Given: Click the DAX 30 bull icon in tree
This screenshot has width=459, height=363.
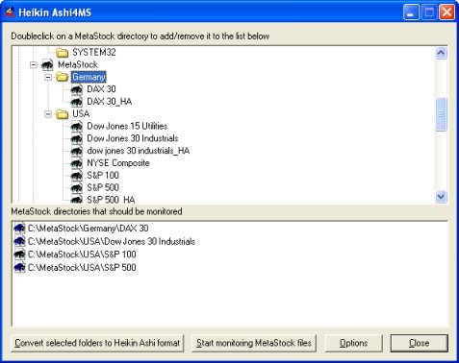Looking at the screenshot, I should pos(77,89).
